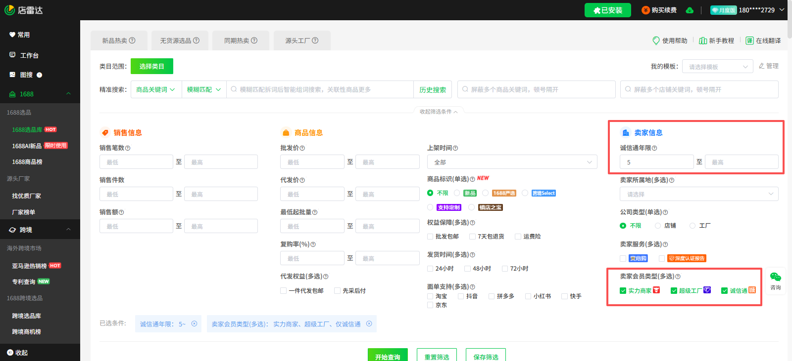Remove the 诚信通年限 selected condition tag
792x361 pixels.
[x=194, y=324]
